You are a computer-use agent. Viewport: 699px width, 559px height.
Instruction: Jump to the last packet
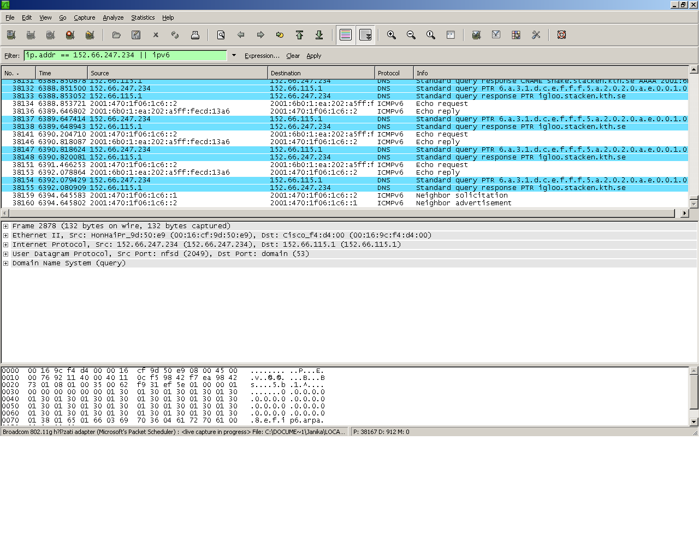pyautogui.click(x=319, y=35)
